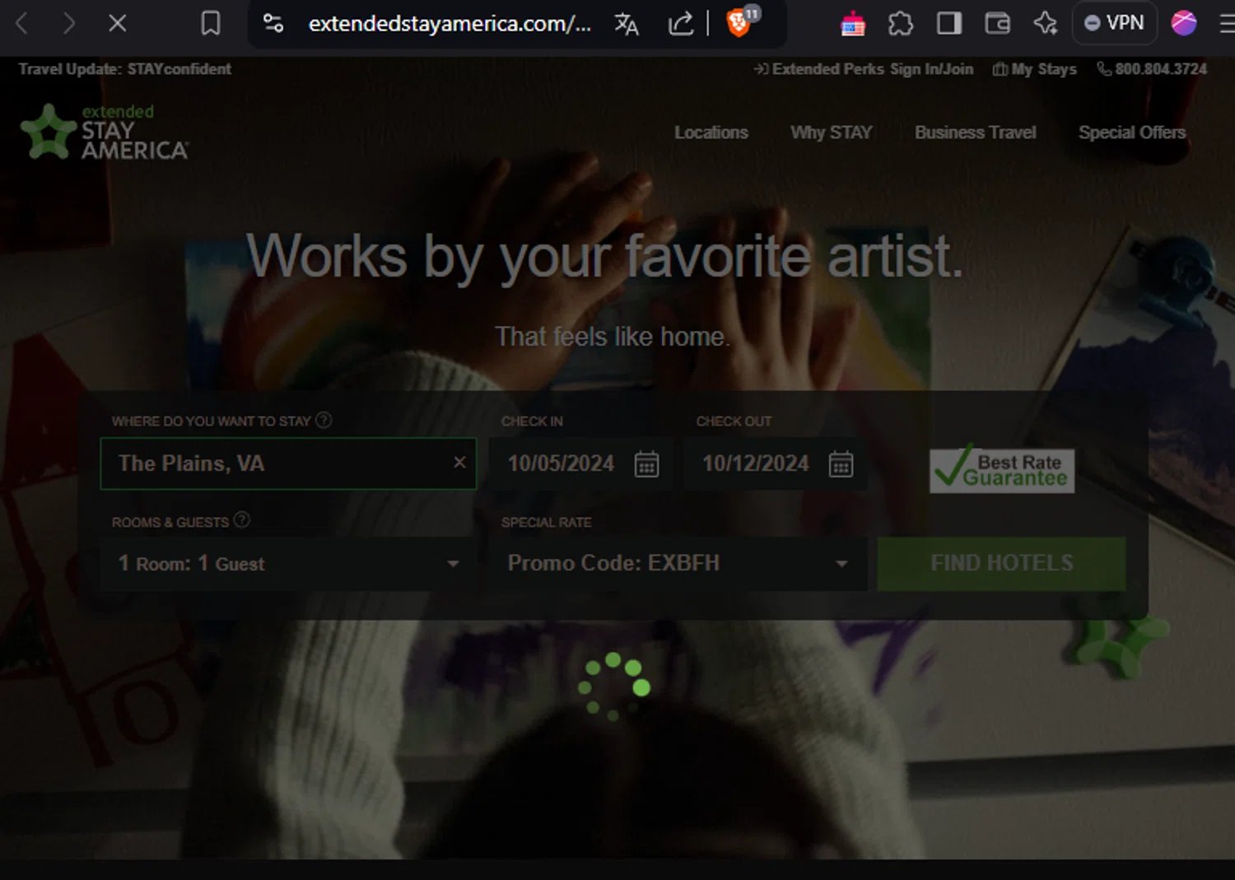Open the check-out calendar icon
The width and height of the screenshot is (1235, 880).
pyautogui.click(x=841, y=464)
